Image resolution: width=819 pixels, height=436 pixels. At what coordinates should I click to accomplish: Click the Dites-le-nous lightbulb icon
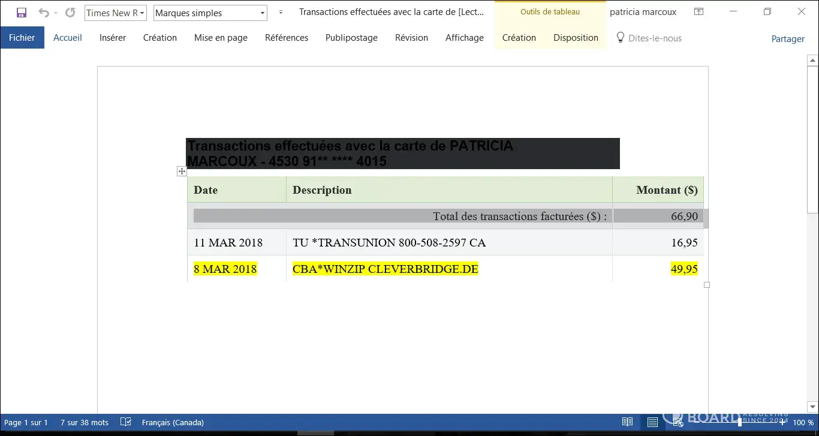tap(621, 38)
